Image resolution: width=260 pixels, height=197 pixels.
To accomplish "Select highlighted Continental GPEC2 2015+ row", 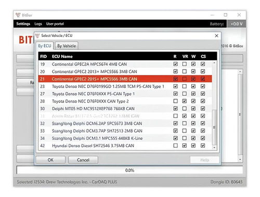I will coord(125,79).
